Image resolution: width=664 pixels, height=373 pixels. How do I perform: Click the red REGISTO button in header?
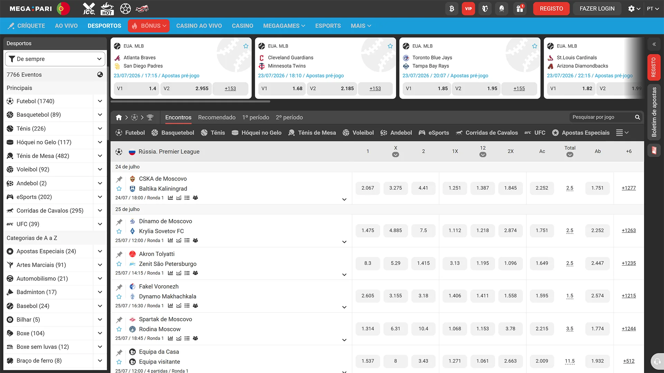coord(551,9)
